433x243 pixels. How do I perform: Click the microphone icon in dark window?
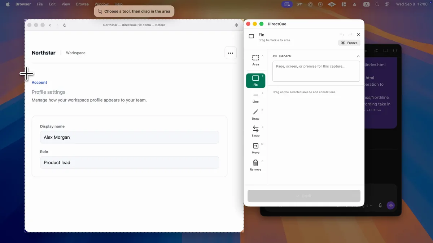point(380,206)
